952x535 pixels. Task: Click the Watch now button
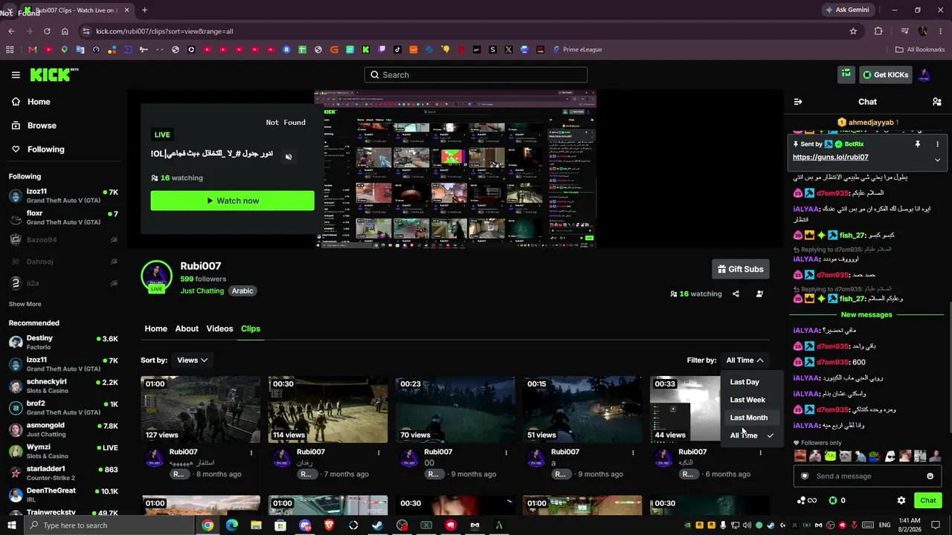pyautogui.click(x=233, y=201)
